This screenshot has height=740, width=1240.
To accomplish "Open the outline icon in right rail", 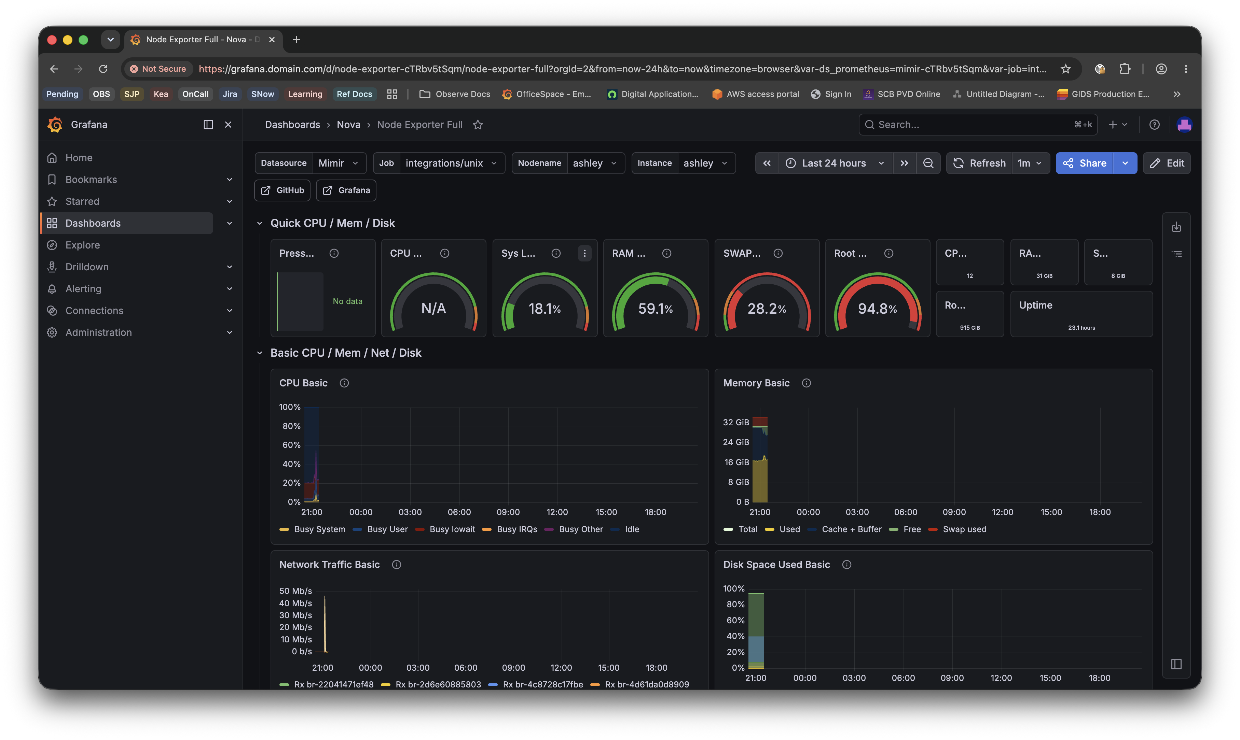I will pos(1176,254).
